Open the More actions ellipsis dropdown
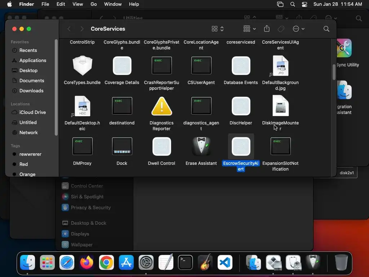Image resolution: width=369 pixels, height=277 pixels. pyautogui.click(x=299, y=29)
